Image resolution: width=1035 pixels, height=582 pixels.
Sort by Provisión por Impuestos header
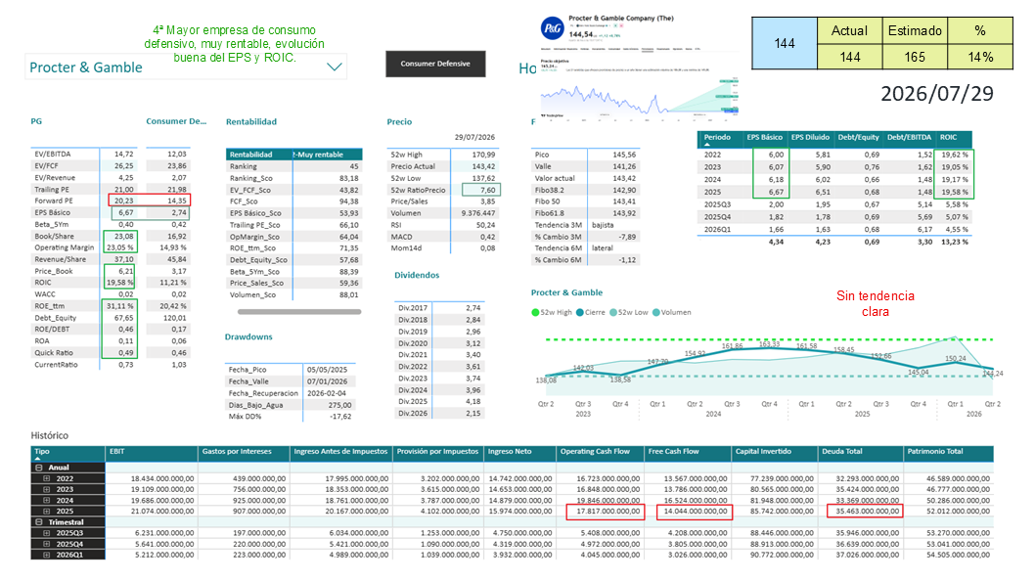pos(437,452)
